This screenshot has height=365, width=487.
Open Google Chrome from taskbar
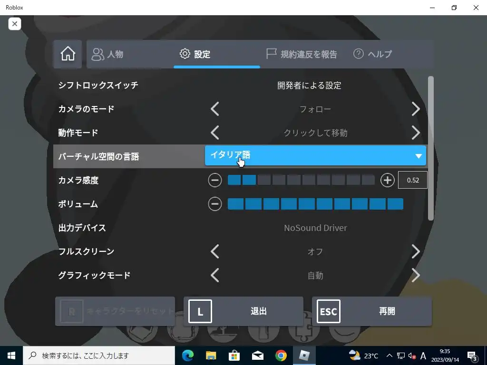(x=281, y=355)
